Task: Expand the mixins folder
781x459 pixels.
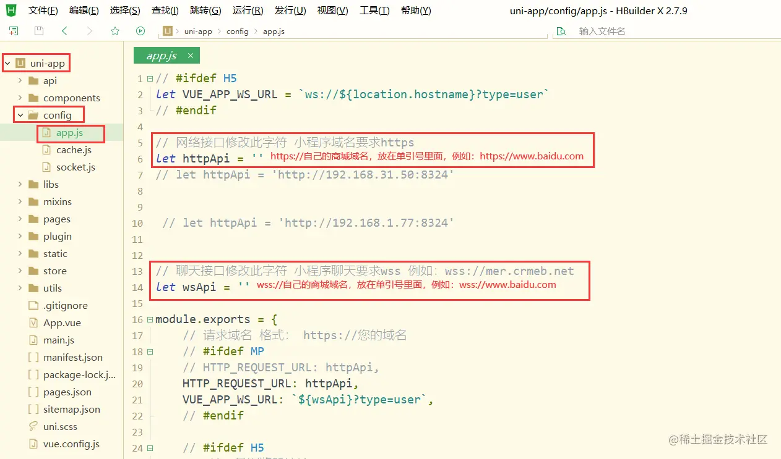Action: 20,201
